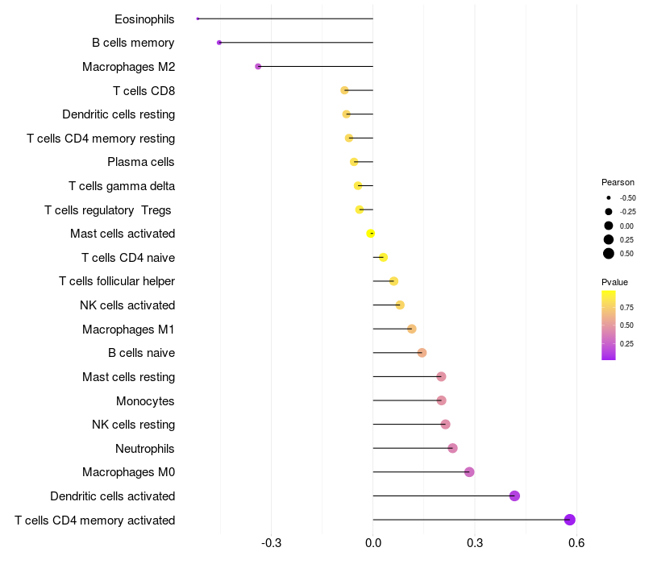
Task: Click the Pearson legend 0.50 circle
Action: (609, 254)
